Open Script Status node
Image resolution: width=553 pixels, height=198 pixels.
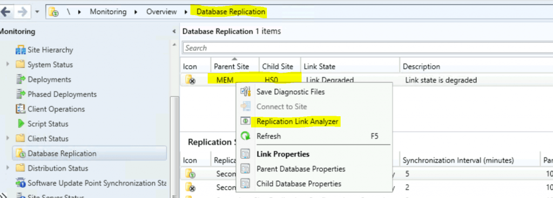48,124
